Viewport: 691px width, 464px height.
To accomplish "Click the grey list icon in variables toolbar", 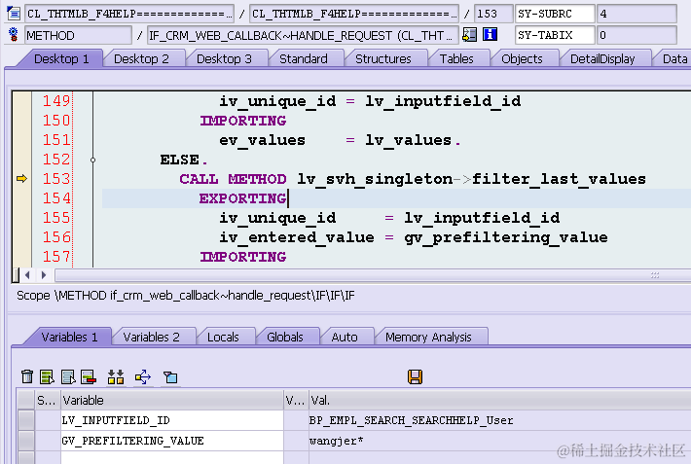I will 68,376.
